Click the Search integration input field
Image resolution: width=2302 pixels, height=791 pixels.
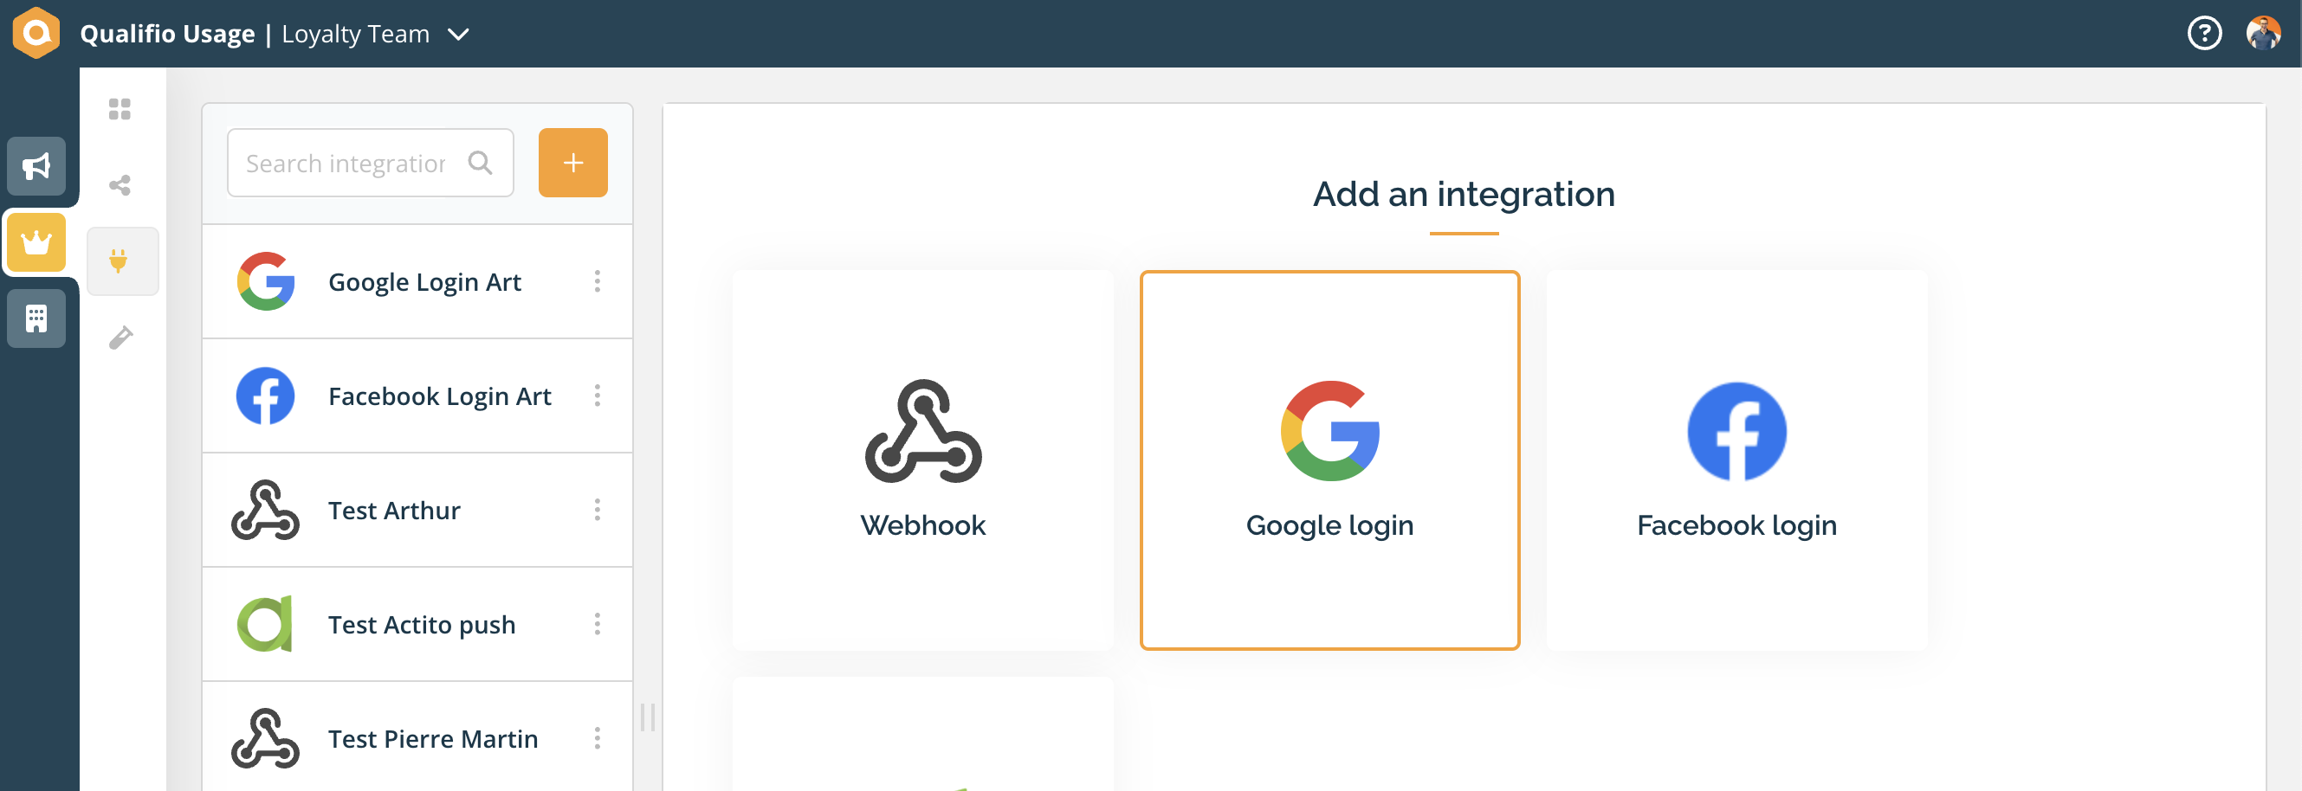(x=370, y=163)
